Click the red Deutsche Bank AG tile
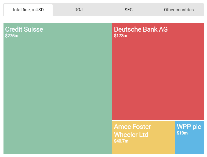 pyautogui.click(x=158, y=78)
